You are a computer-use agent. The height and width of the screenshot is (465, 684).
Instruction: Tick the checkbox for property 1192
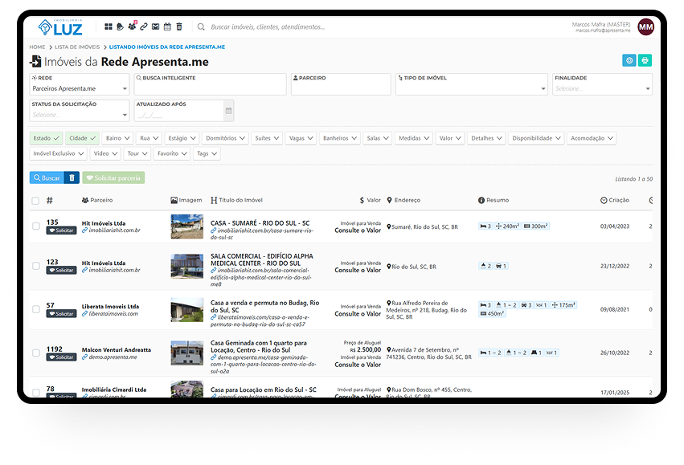[x=36, y=353]
